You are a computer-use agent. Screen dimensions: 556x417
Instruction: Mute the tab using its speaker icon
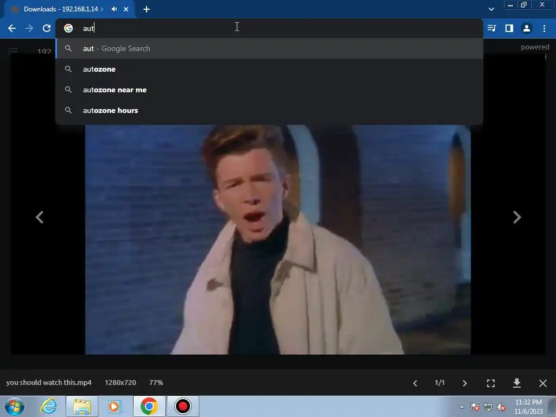[114, 9]
